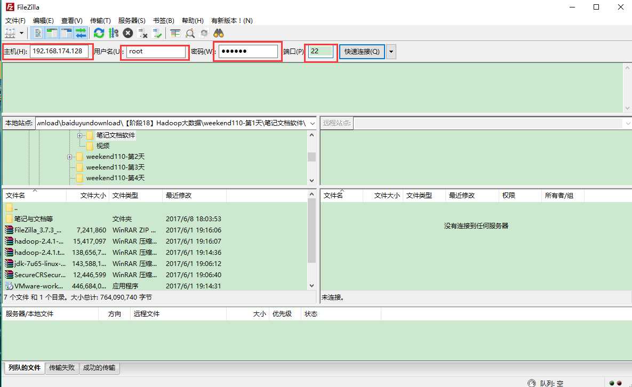The image size is (632, 387).
Task: Click the folder icon beside 笔记文档软件
Action: coord(90,135)
